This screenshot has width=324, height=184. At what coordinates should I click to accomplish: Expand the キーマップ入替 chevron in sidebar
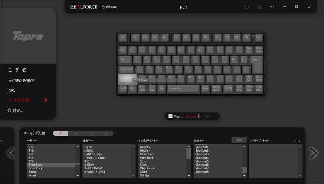pos(46,100)
